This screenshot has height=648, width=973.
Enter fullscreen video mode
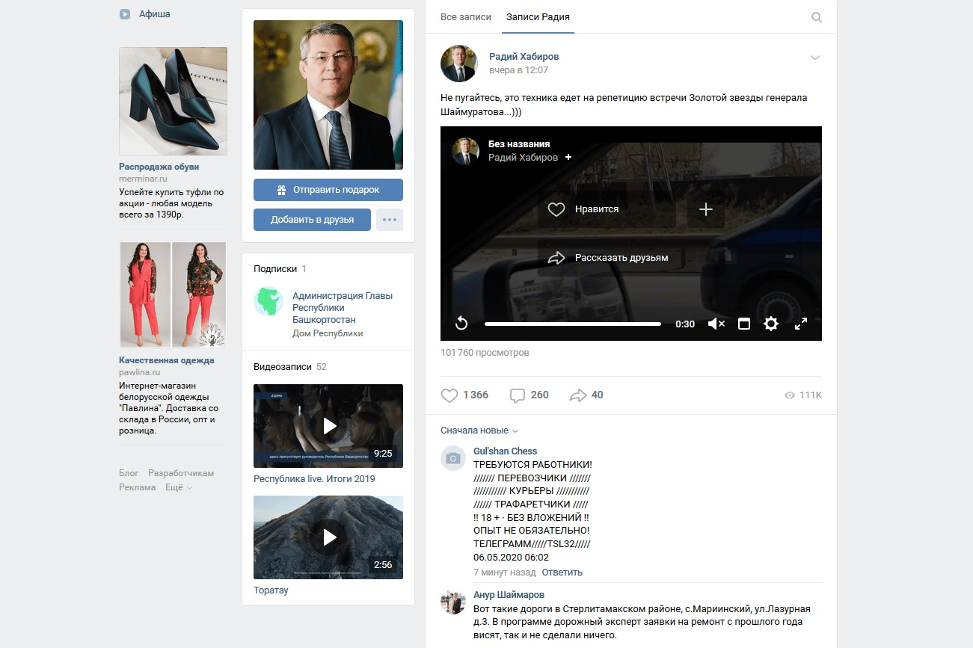pyautogui.click(x=800, y=324)
